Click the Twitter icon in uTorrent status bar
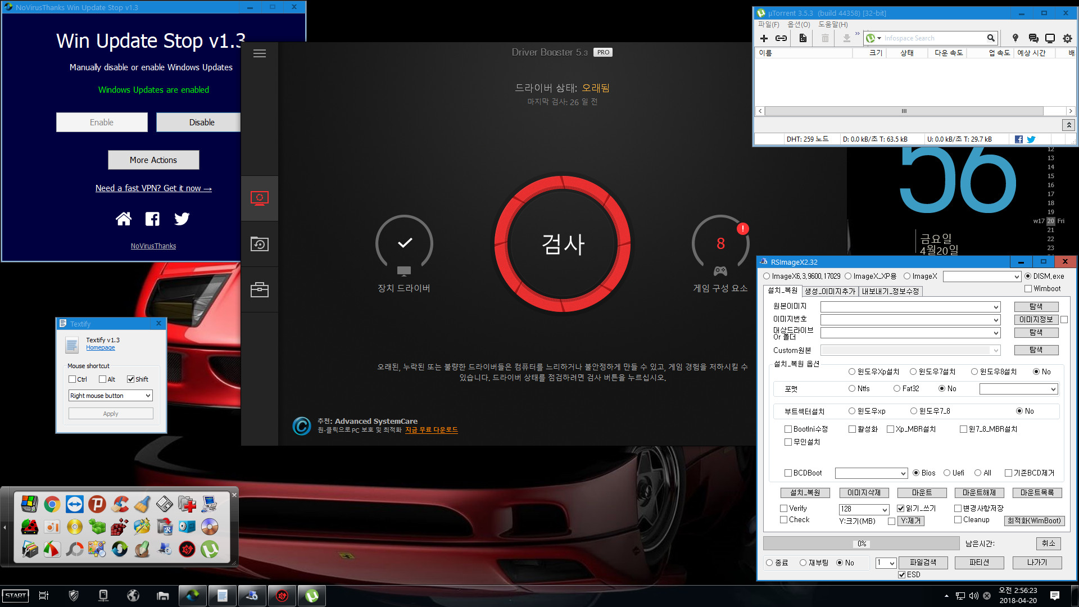1079x607 pixels. pyautogui.click(x=1031, y=139)
